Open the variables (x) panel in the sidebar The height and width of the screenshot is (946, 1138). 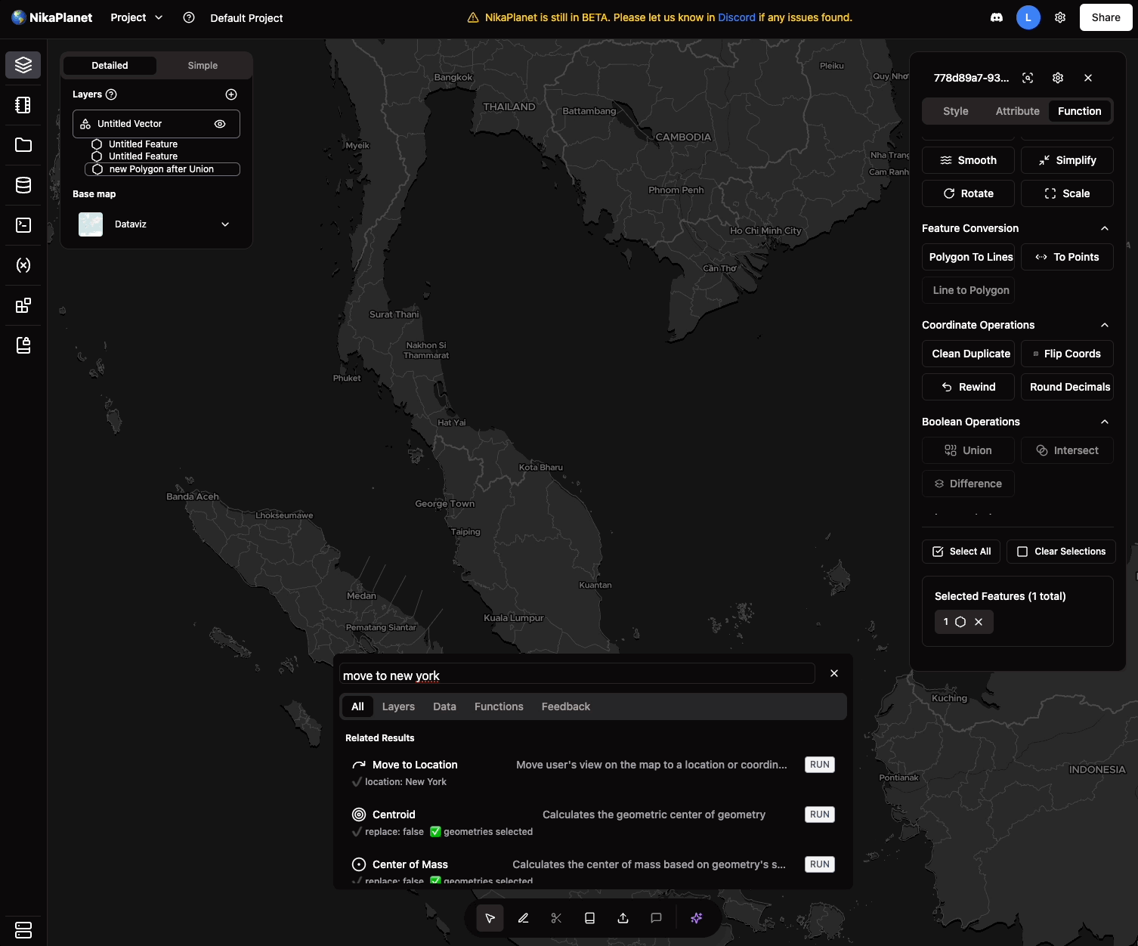[23, 265]
